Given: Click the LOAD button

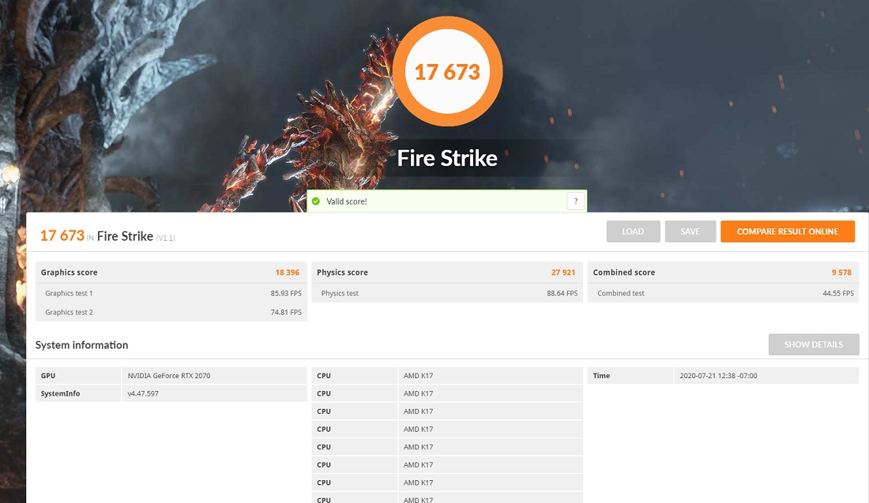Looking at the screenshot, I should [633, 231].
